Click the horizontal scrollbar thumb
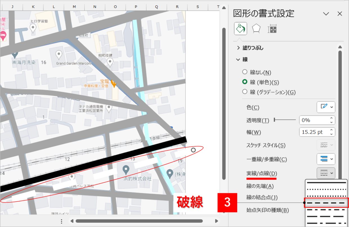The height and width of the screenshot is (227, 349). (139, 221)
